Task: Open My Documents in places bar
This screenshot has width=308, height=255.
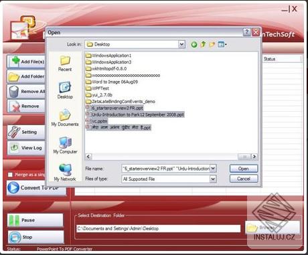Action: (65, 118)
